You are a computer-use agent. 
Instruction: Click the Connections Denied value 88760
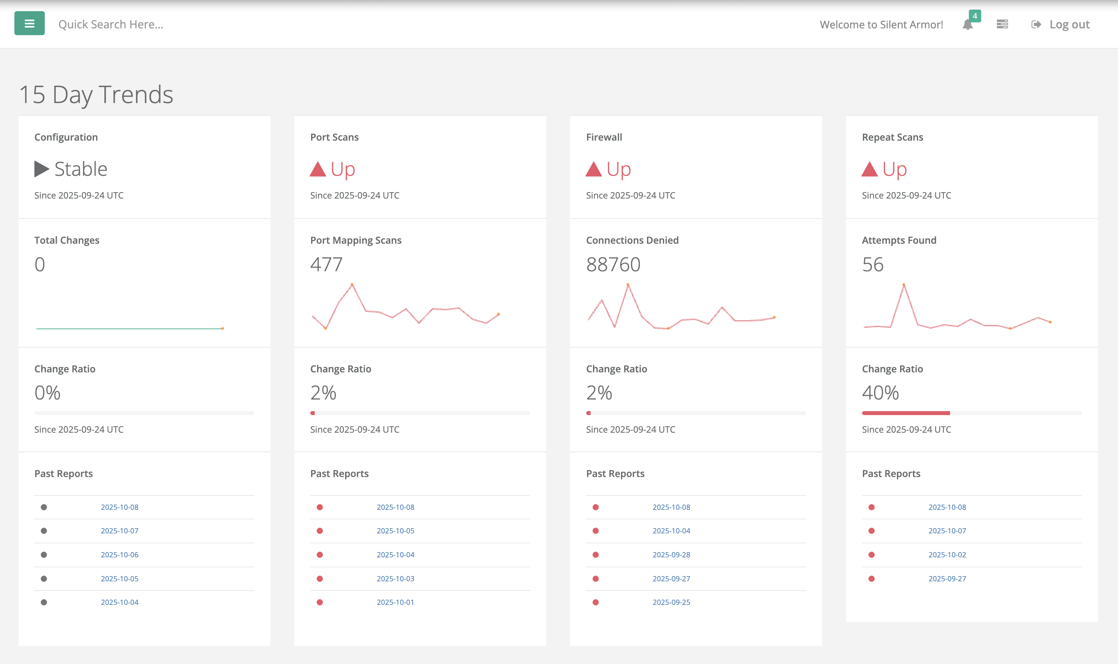pyautogui.click(x=613, y=264)
